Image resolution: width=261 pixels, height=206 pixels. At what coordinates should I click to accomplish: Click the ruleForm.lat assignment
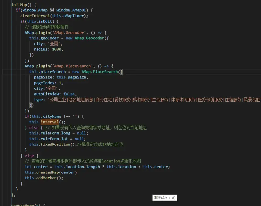(57, 139)
